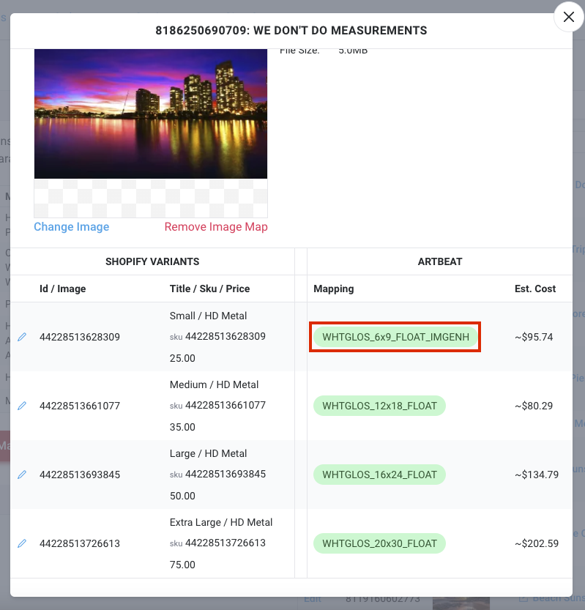Image resolution: width=585 pixels, height=610 pixels.
Task: Click the price 25.00 value
Action: (x=182, y=358)
